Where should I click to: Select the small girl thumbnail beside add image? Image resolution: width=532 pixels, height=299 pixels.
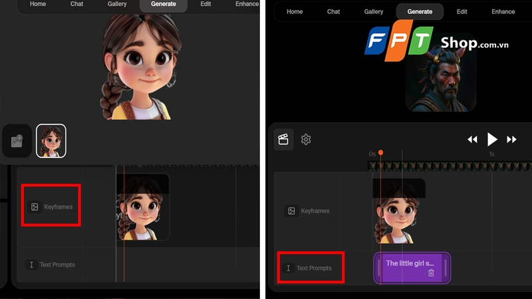click(x=51, y=141)
